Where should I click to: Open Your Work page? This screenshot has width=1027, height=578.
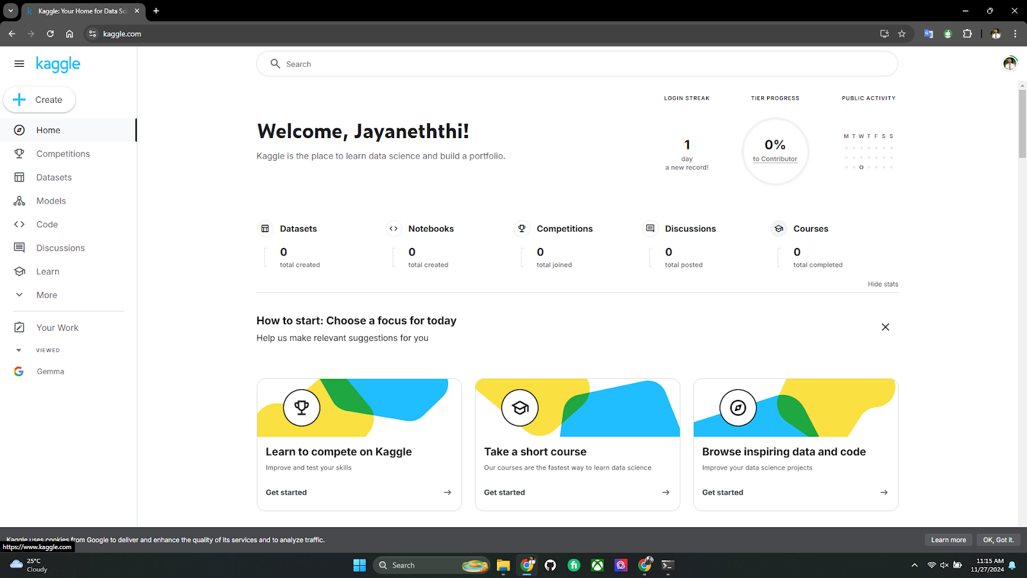[x=68, y=328]
